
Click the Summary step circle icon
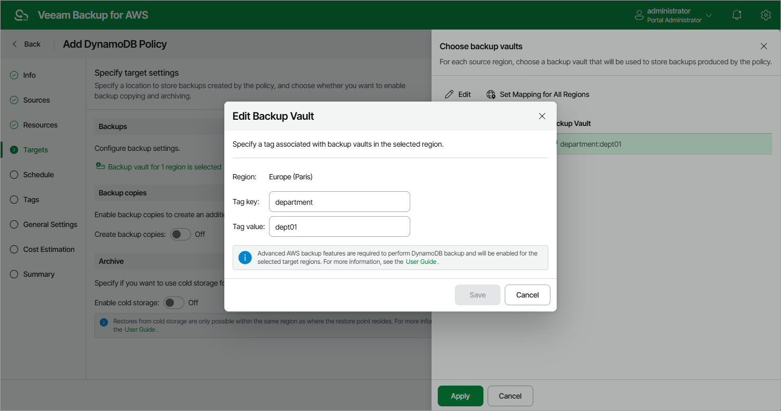click(x=14, y=274)
